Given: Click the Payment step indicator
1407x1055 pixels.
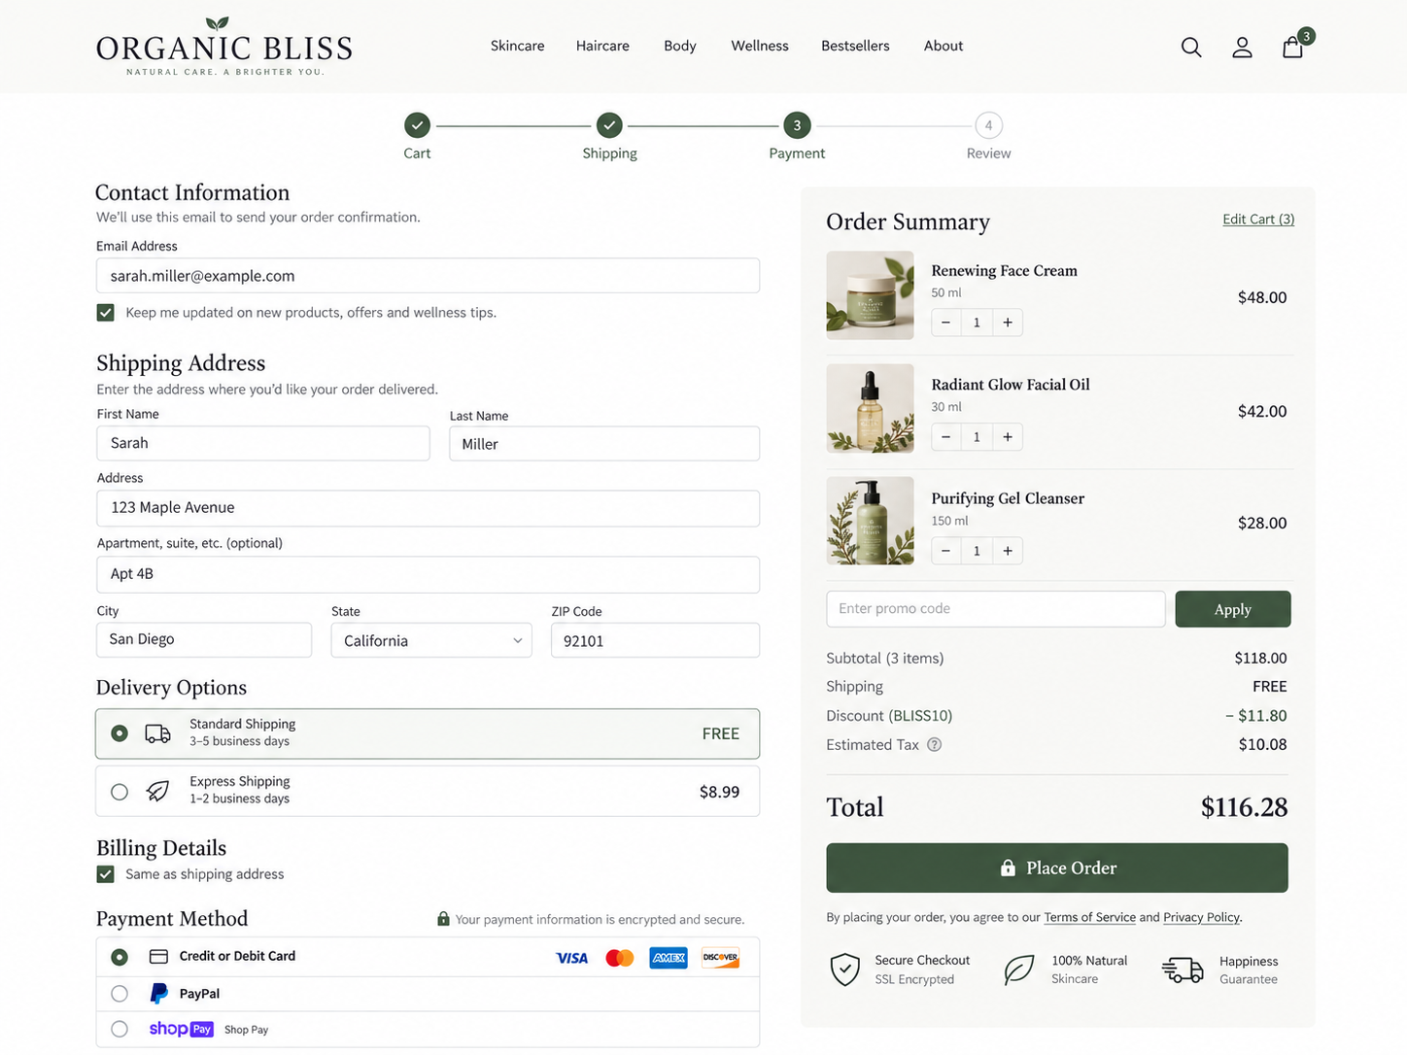Looking at the screenshot, I should pyautogui.click(x=797, y=125).
